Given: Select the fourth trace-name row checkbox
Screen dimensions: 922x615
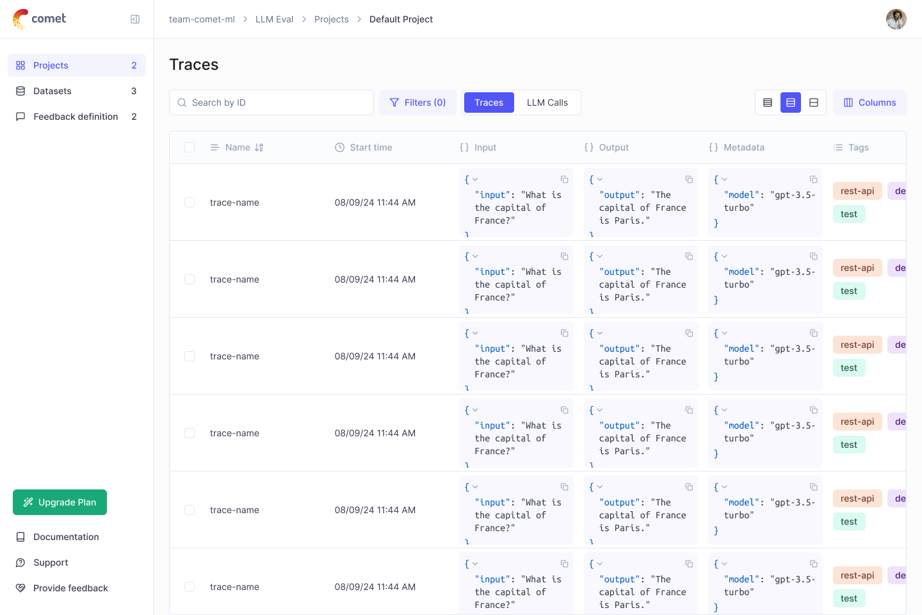Looking at the screenshot, I should [190, 433].
